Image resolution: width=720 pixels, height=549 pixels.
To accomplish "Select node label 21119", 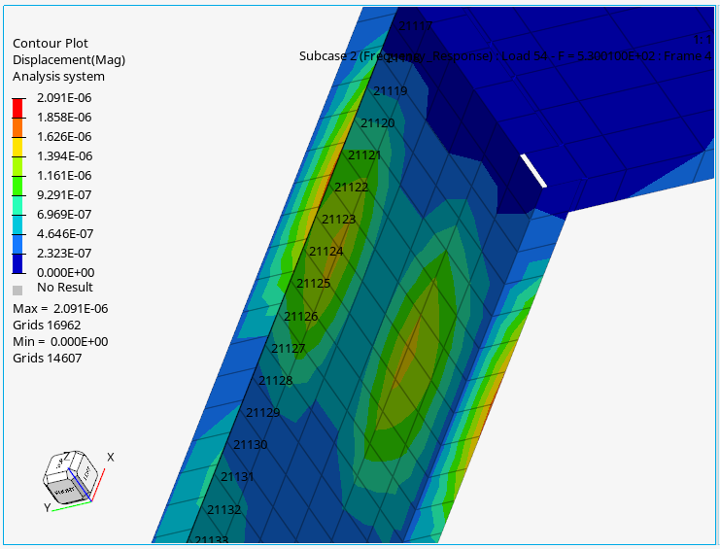I will click(x=391, y=91).
